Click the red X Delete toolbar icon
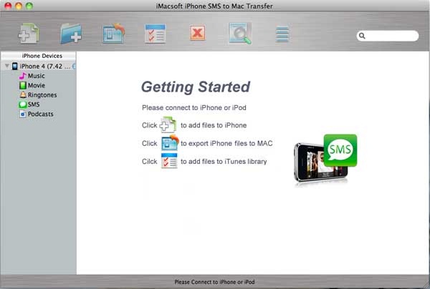The height and width of the screenshot is (289, 430). click(198, 33)
